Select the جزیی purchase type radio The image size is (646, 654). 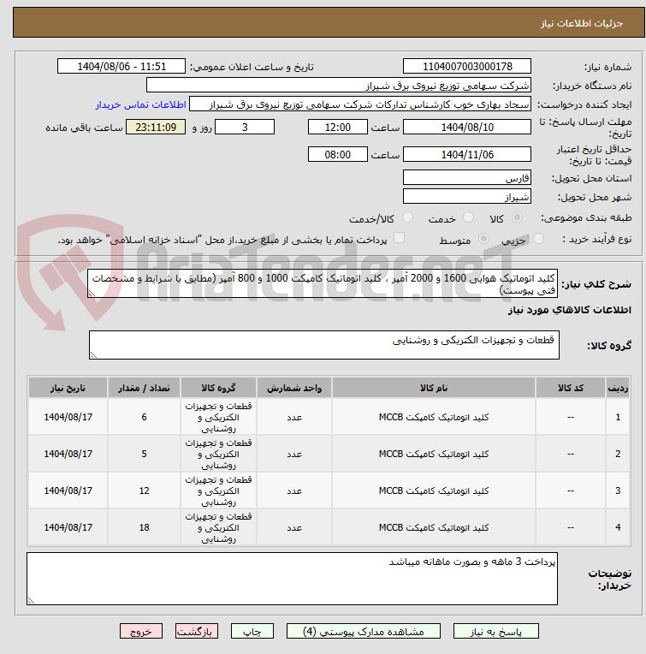tap(538, 239)
